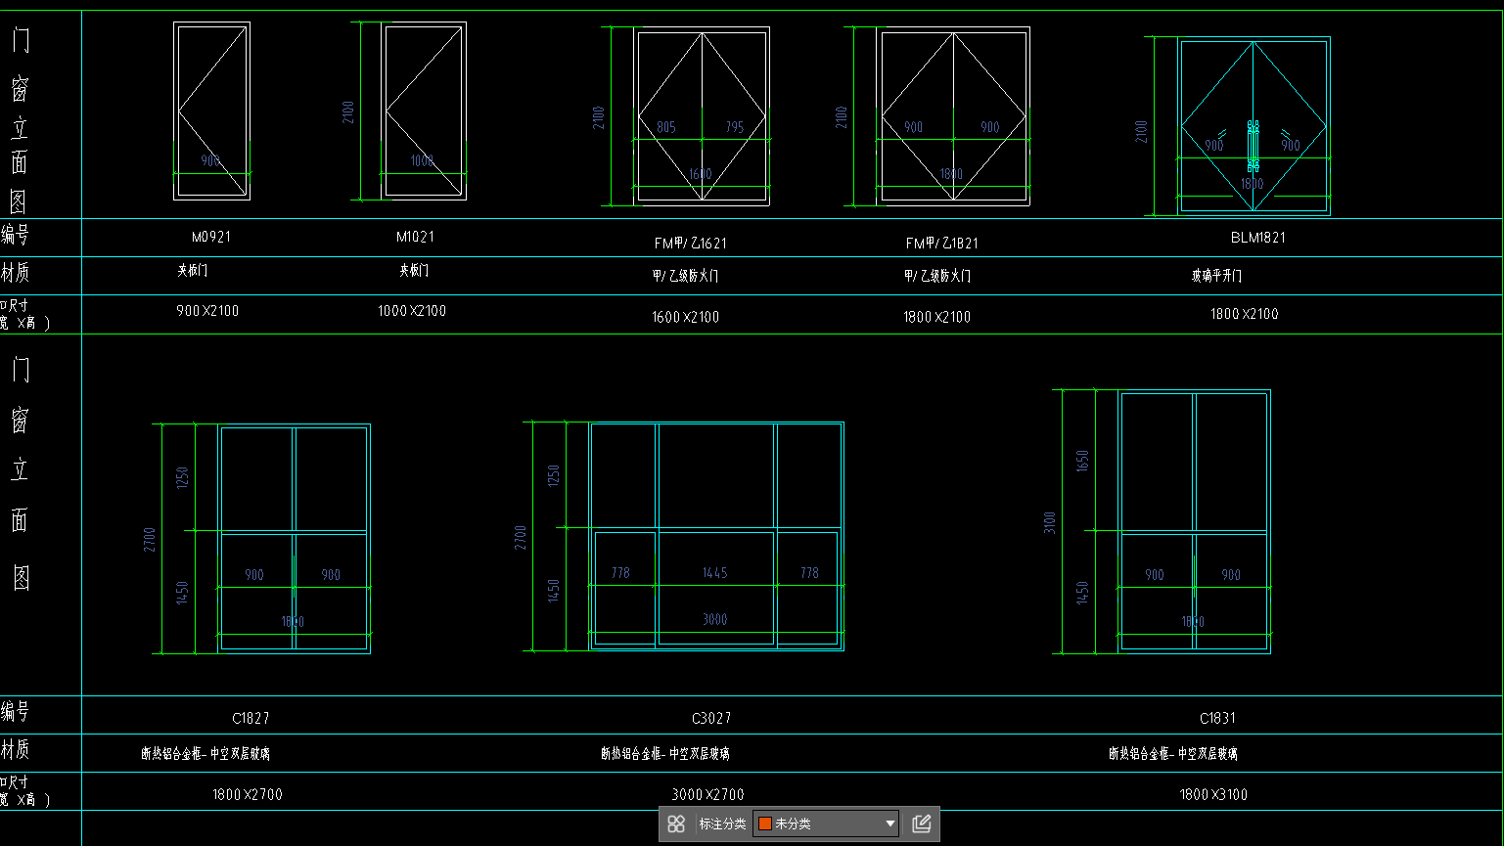
Task: Select the C3027 window elevation drawing
Action: click(x=716, y=536)
